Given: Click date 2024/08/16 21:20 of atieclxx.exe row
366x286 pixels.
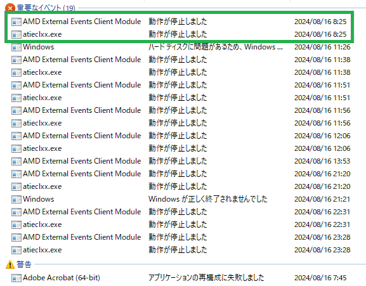Looking at the screenshot, I should [322, 186].
